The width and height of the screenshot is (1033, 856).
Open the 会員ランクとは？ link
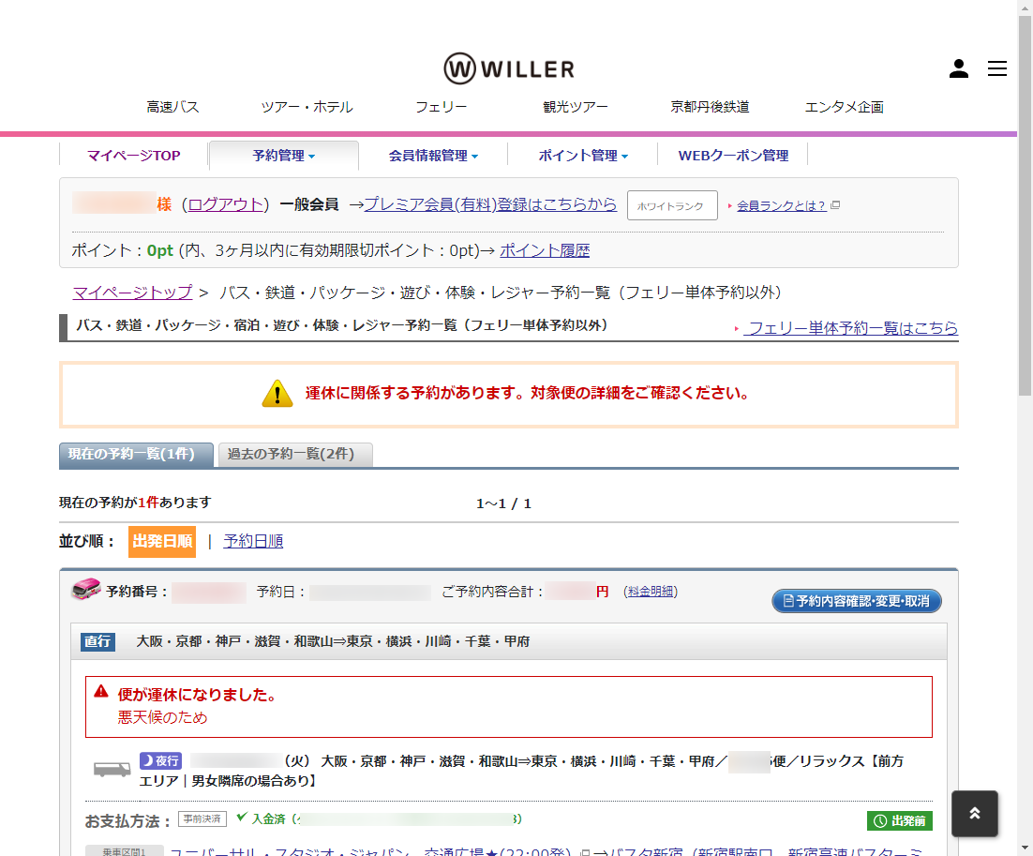click(x=782, y=205)
